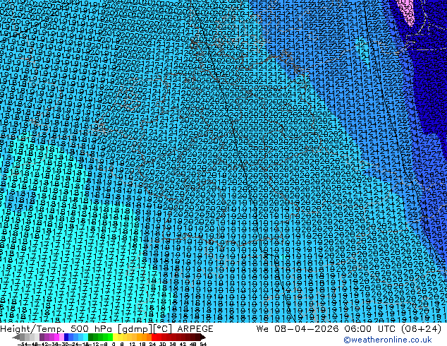
Task: Pick the dark blue swatch above -30
Action: (x=66, y=337)
